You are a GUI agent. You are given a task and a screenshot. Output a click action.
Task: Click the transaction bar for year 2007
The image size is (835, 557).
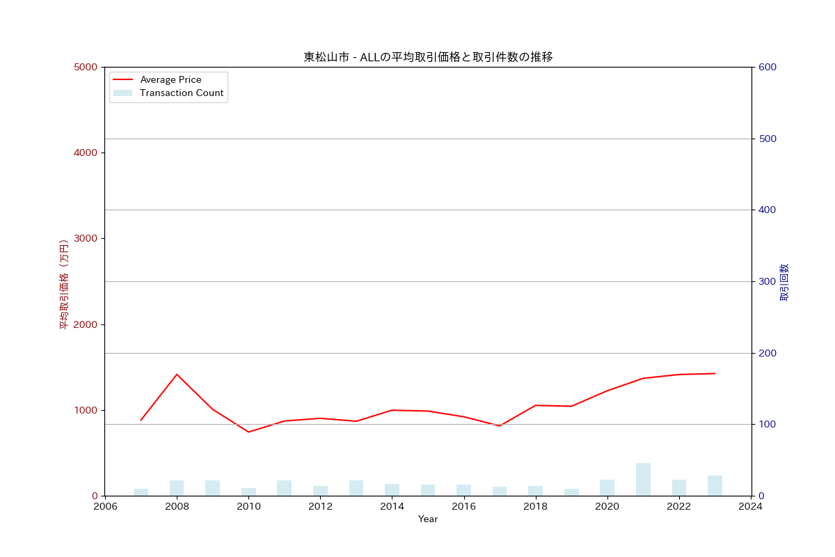tap(141, 492)
